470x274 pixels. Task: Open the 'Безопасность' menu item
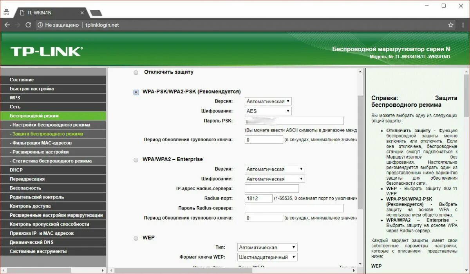pos(53,188)
